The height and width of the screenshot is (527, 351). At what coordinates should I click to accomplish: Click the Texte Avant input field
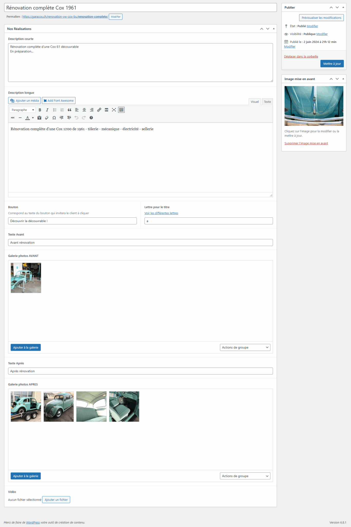click(140, 242)
